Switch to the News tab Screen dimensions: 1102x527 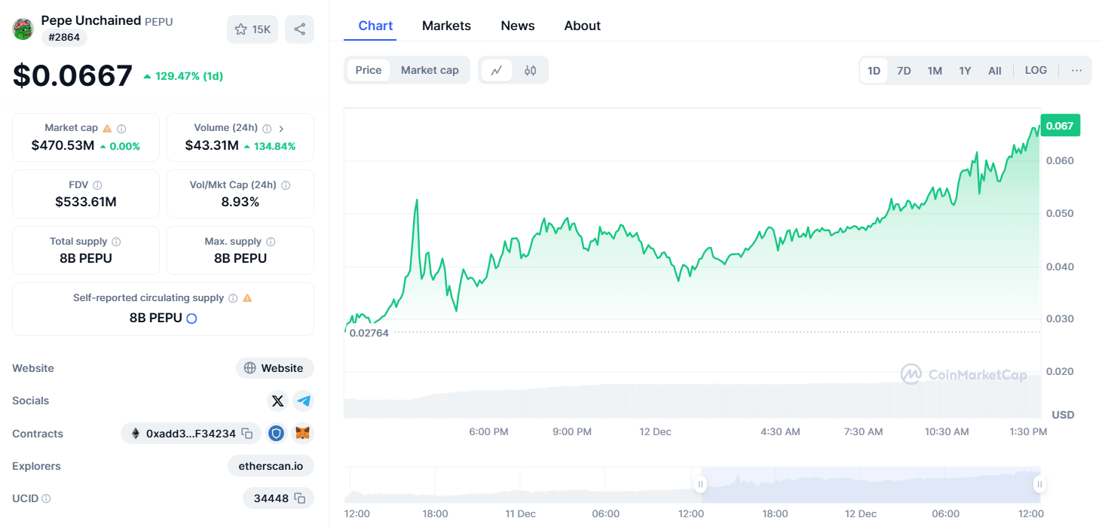coord(518,26)
